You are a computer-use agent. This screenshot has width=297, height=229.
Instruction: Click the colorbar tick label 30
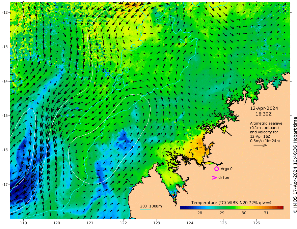click(244, 213)
